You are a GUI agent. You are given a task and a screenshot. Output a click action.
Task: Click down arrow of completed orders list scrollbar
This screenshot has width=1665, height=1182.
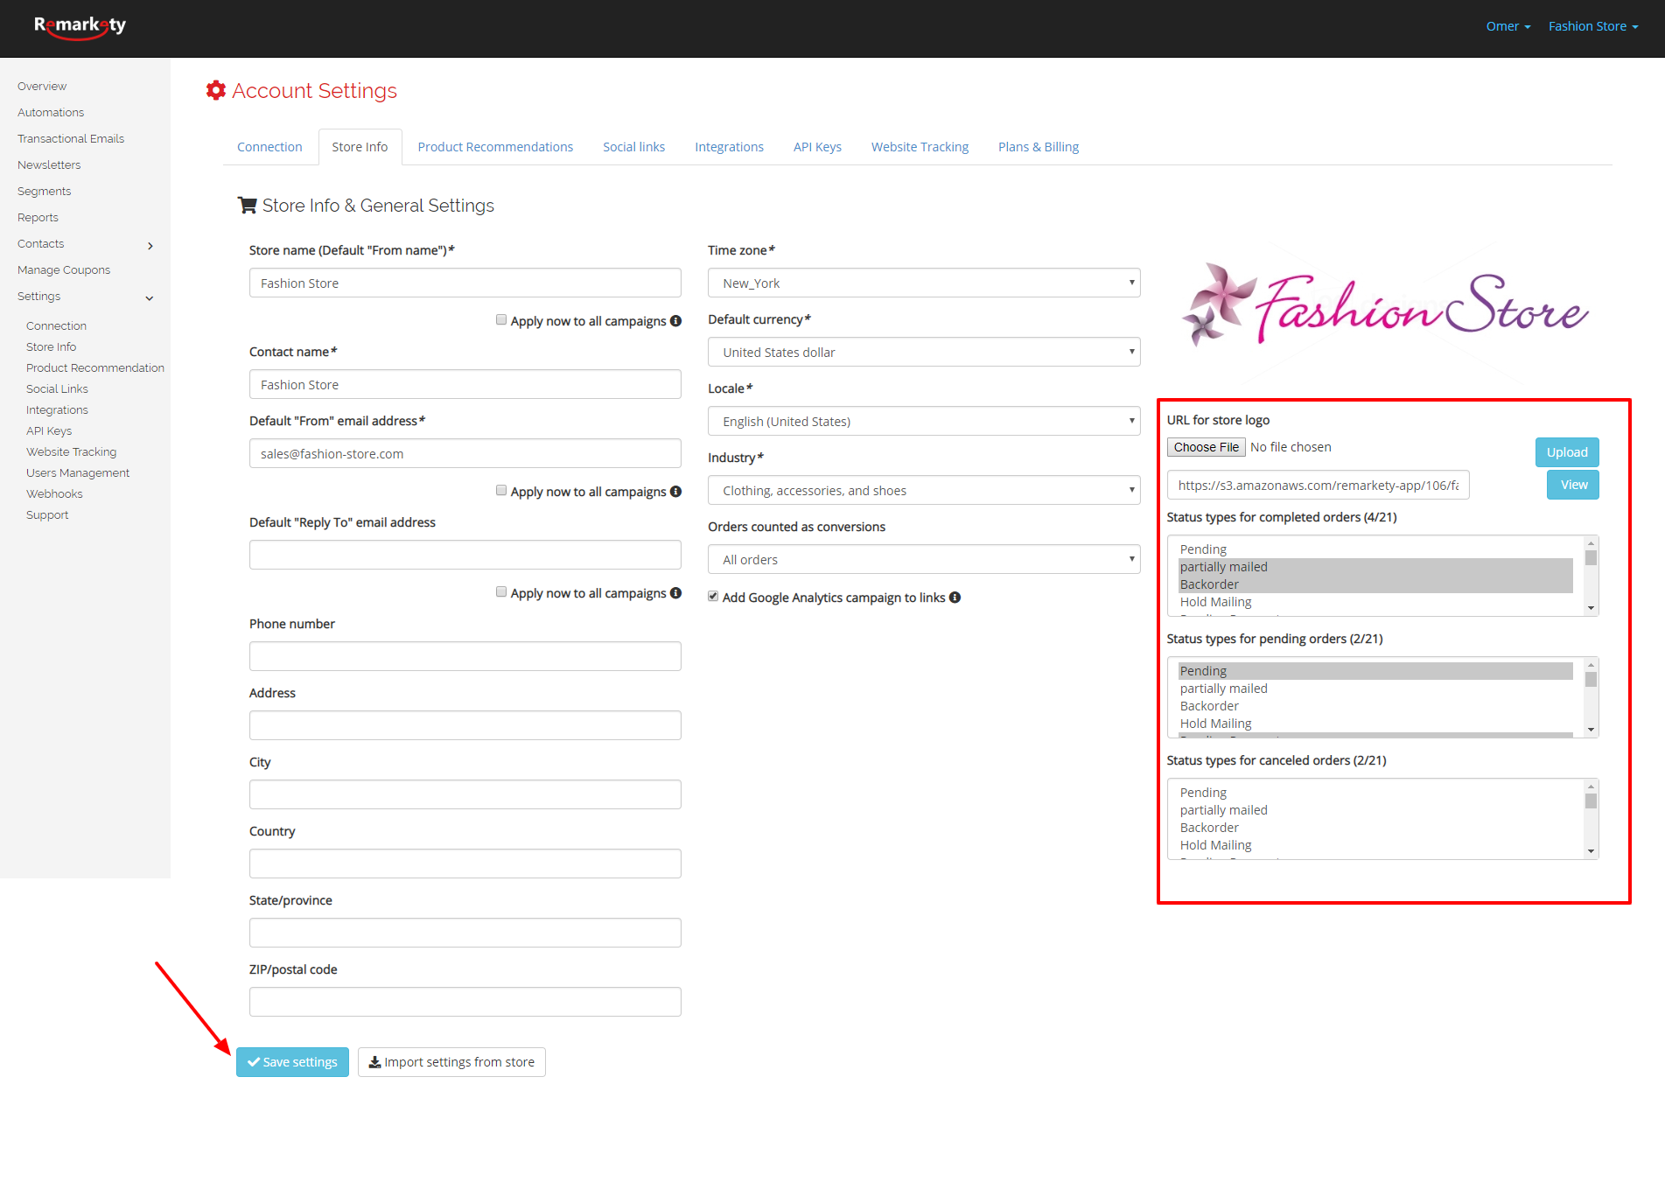(1592, 608)
